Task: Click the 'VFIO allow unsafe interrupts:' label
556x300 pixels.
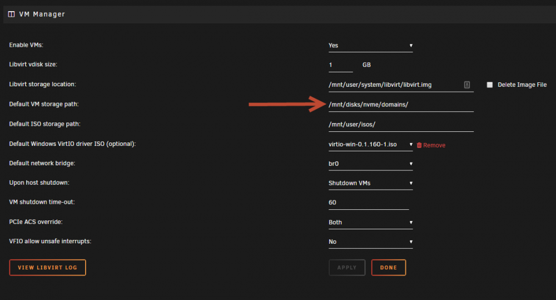Action: (50, 241)
